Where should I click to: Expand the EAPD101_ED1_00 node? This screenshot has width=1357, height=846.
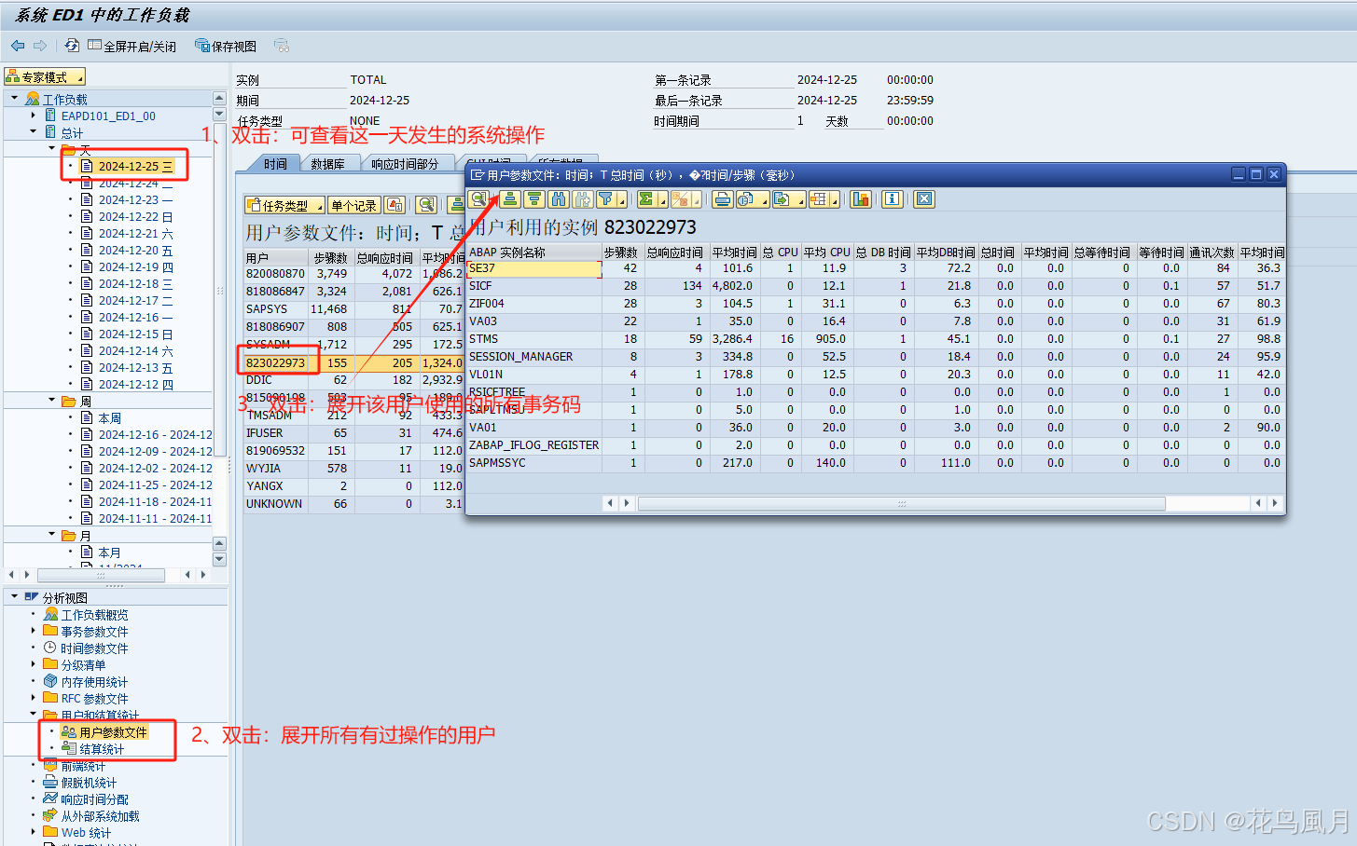pyautogui.click(x=34, y=116)
